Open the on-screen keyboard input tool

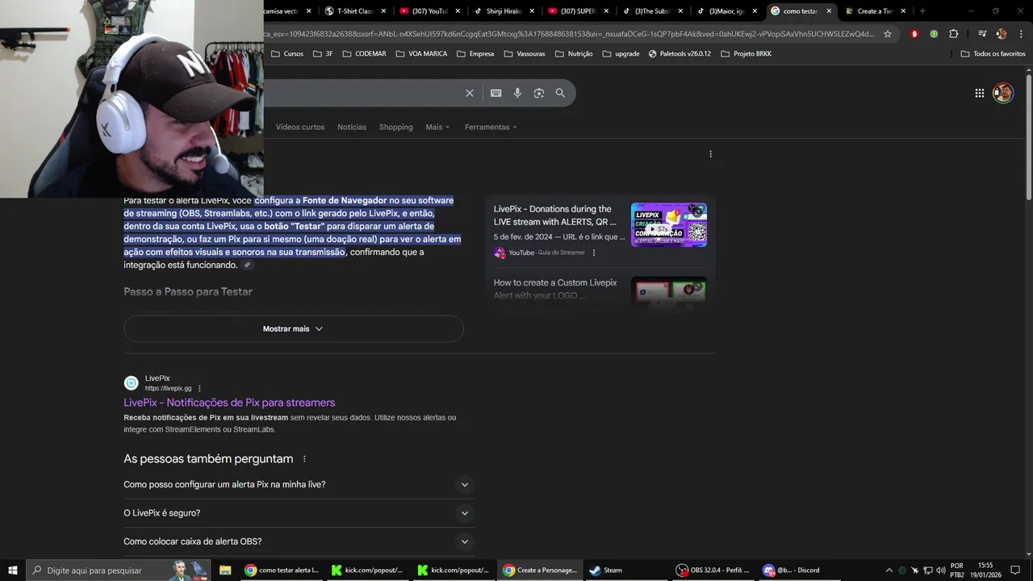496,93
